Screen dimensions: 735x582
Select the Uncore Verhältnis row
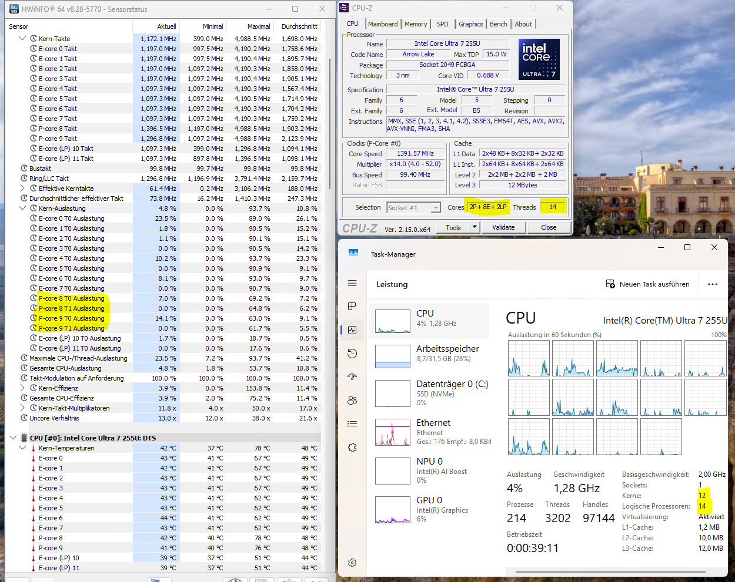[163, 418]
